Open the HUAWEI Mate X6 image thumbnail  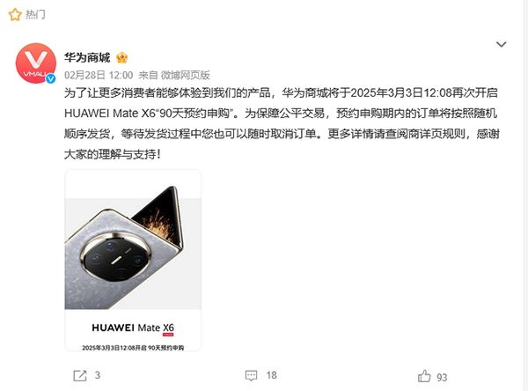click(x=133, y=260)
